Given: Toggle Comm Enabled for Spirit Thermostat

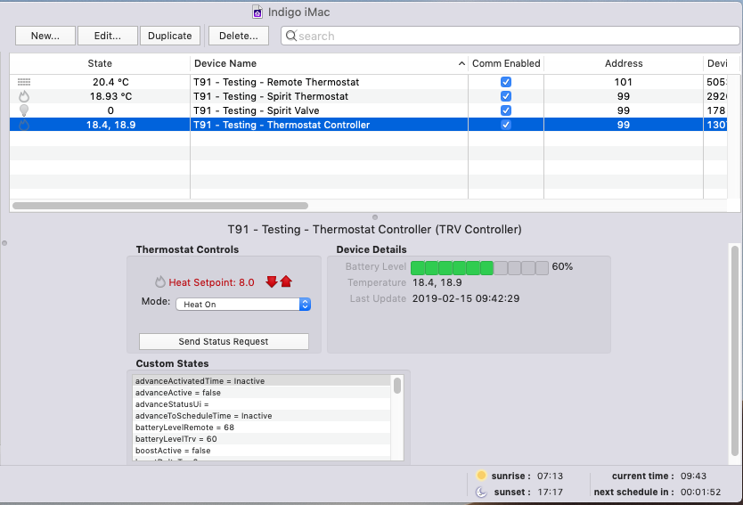Looking at the screenshot, I should click(506, 96).
